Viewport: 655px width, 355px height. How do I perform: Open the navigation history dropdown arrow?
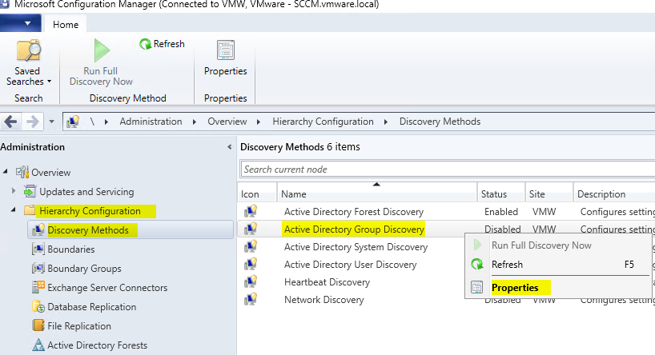coord(51,122)
